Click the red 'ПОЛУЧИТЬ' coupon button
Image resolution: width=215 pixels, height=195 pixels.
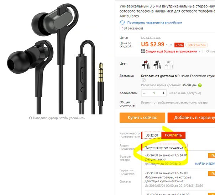pyautogui.click(x=173, y=135)
